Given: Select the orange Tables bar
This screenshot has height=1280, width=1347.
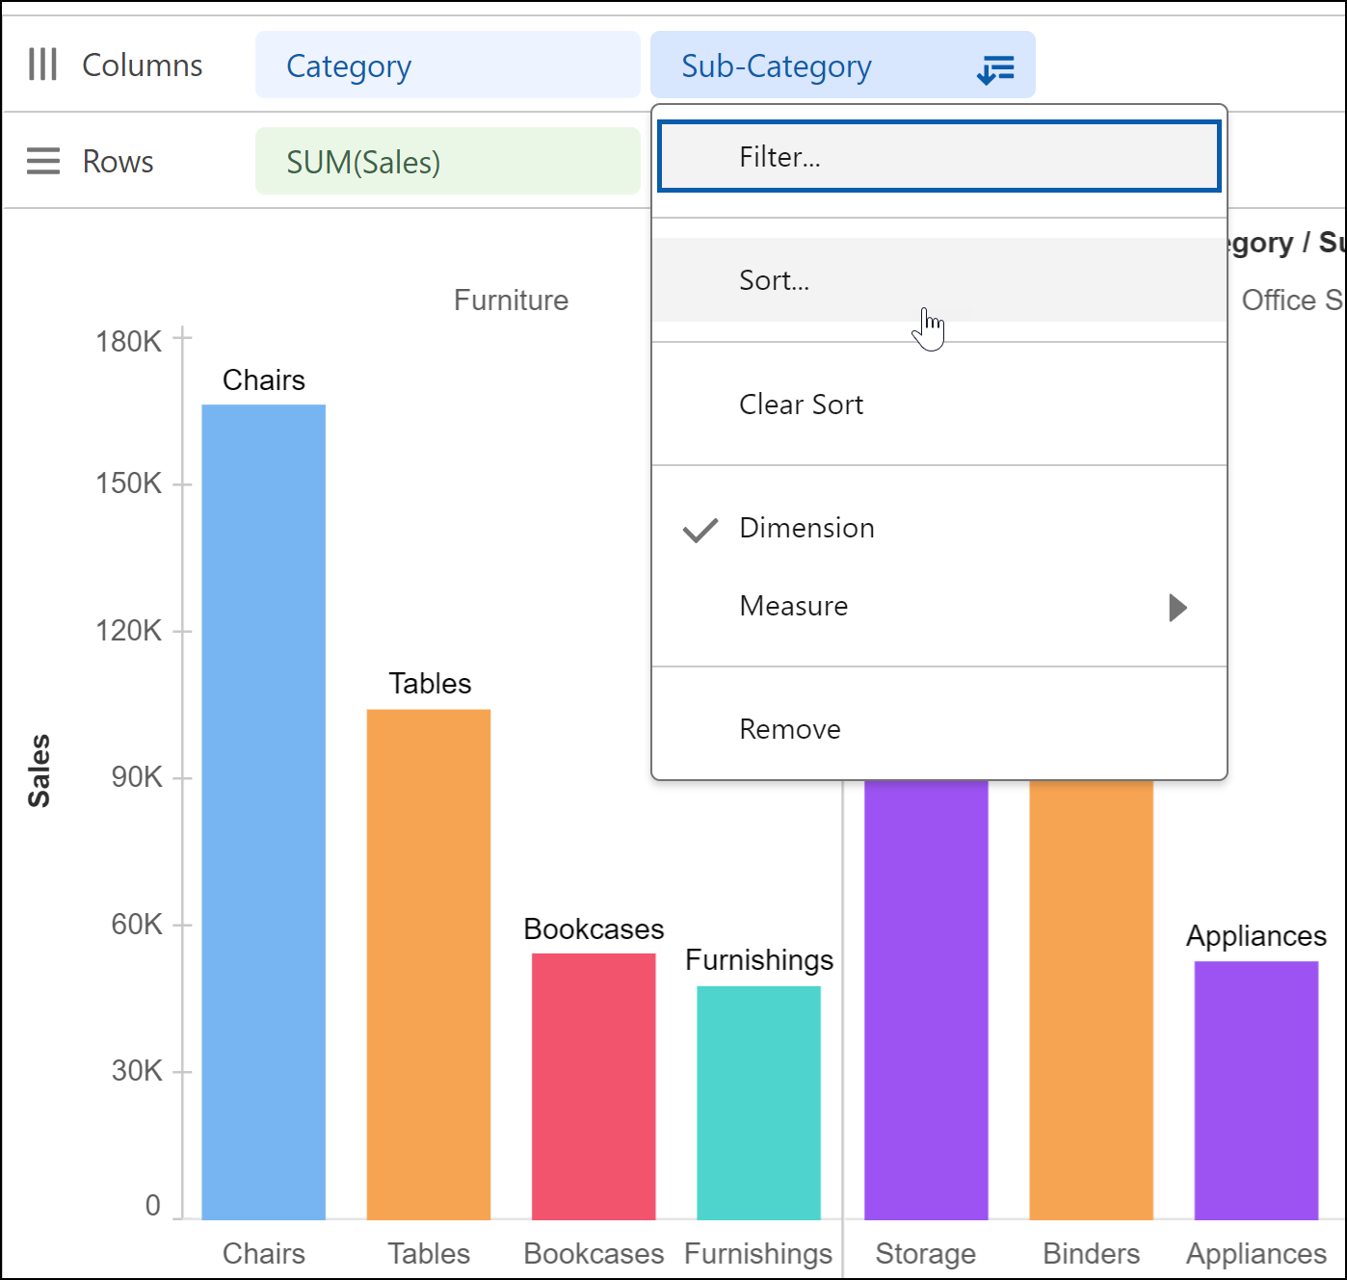Looking at the screenshot, I should click(x=429, y=964).
